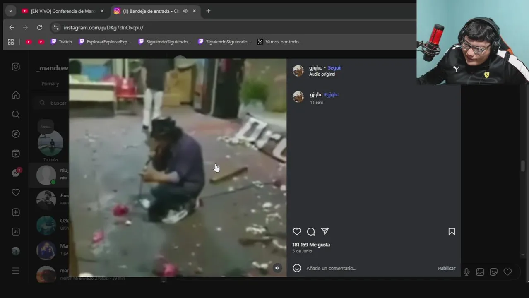Expand the tab search chevron dropdown

point(11,11)
